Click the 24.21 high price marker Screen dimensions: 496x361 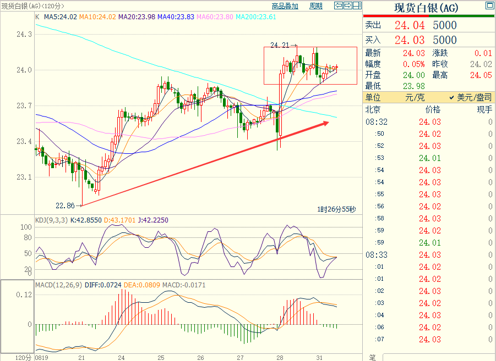tap(280, 45)
